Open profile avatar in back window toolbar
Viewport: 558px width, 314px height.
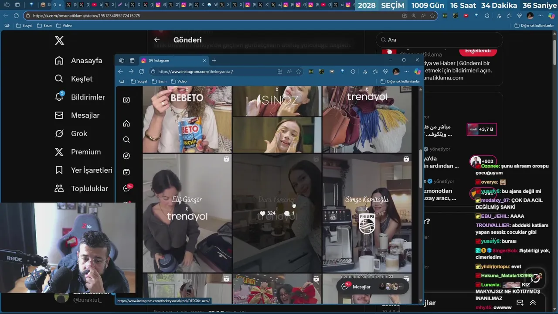coord(530,16)
